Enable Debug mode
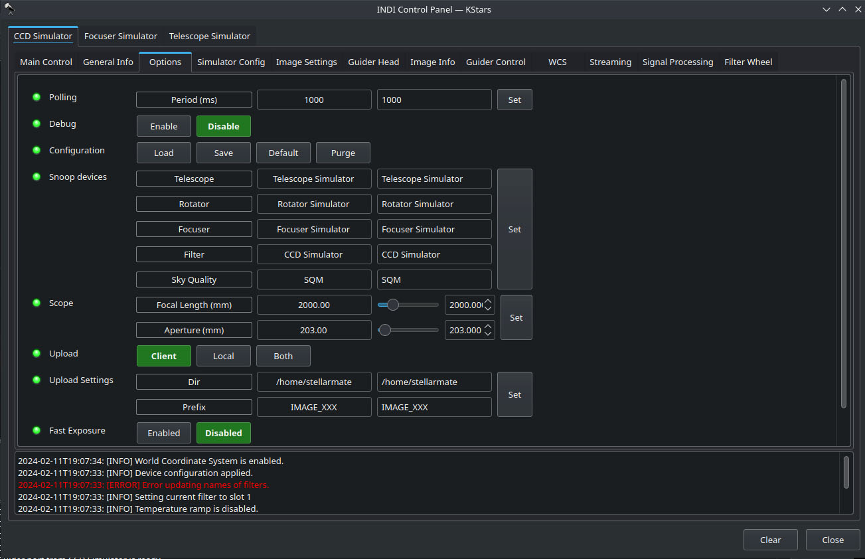The width and height of the screenshot is (865, 559). 164,126
